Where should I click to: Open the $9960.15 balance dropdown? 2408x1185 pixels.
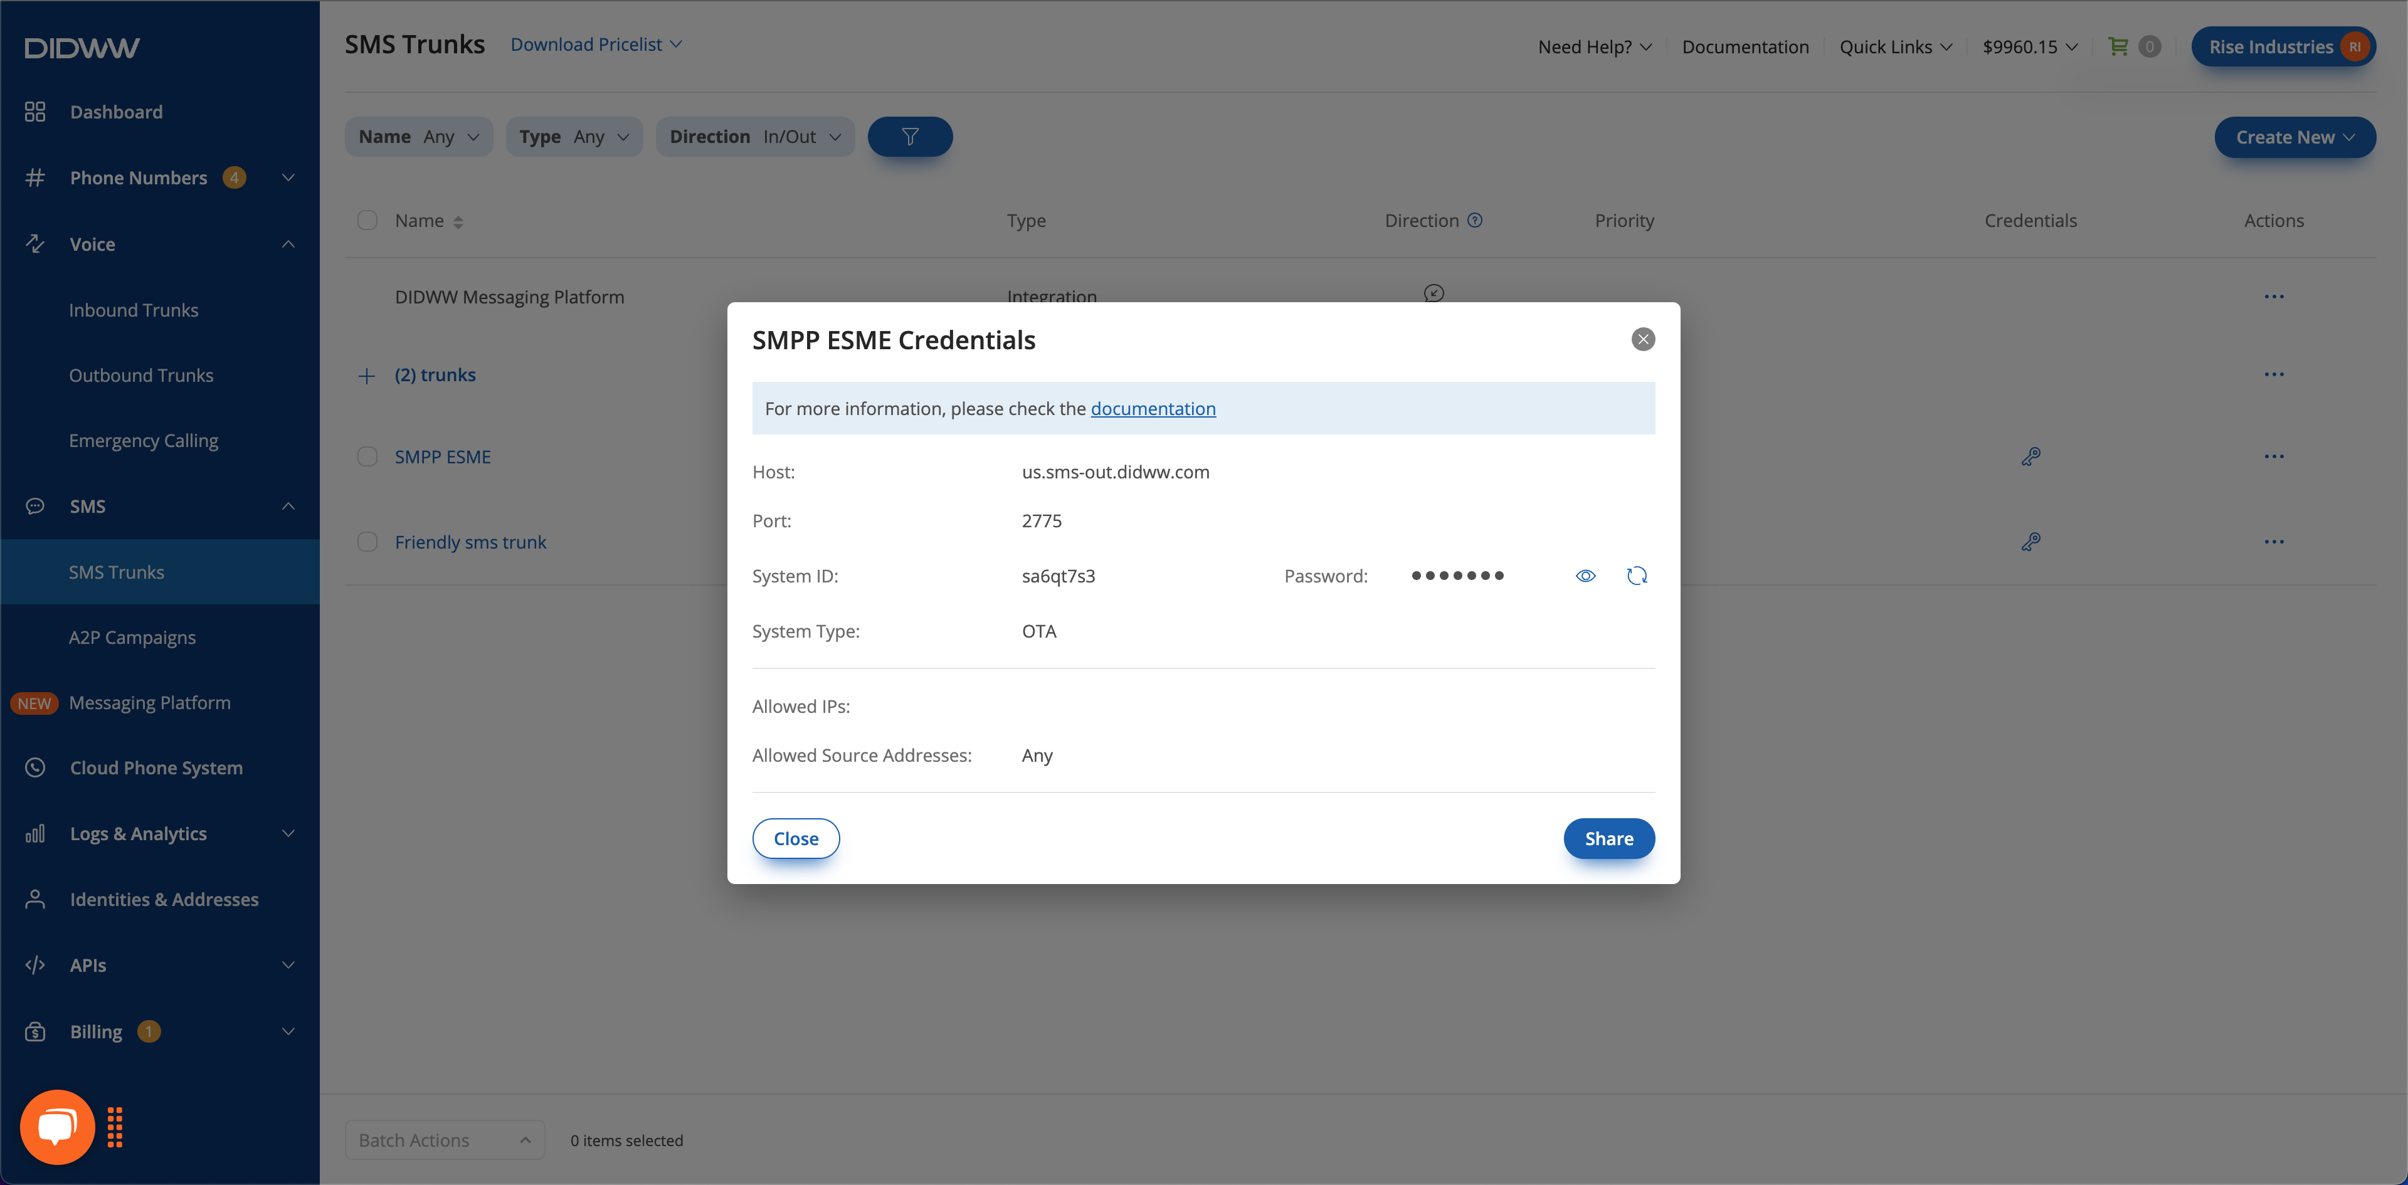point(2030,47)
